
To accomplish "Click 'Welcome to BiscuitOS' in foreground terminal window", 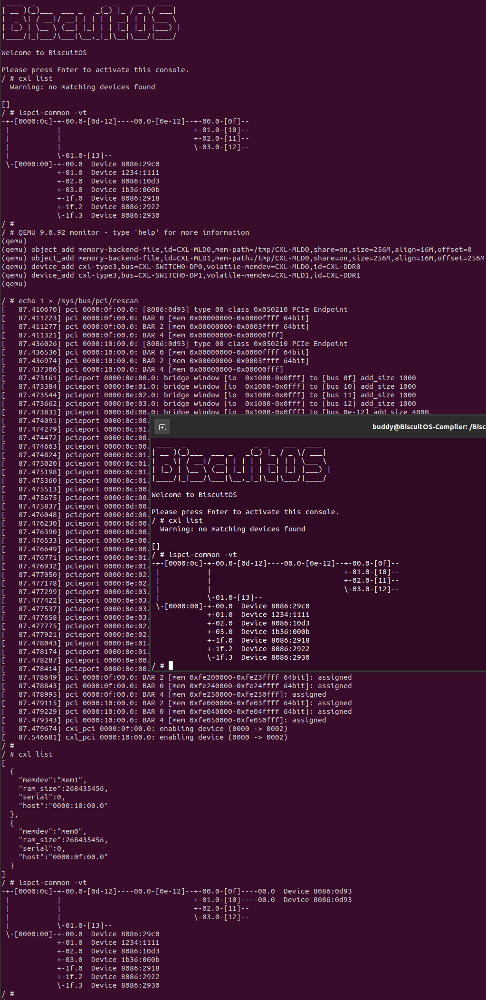I will click(194, 495).
